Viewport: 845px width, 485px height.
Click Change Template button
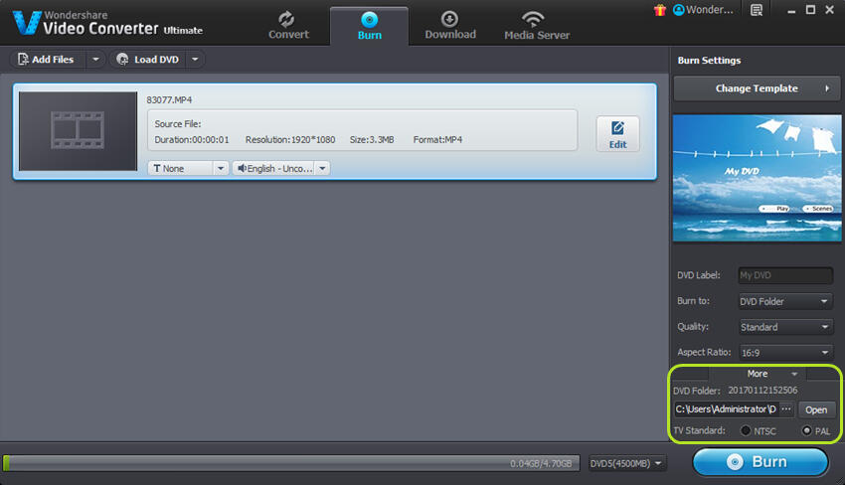pos(757,88)
